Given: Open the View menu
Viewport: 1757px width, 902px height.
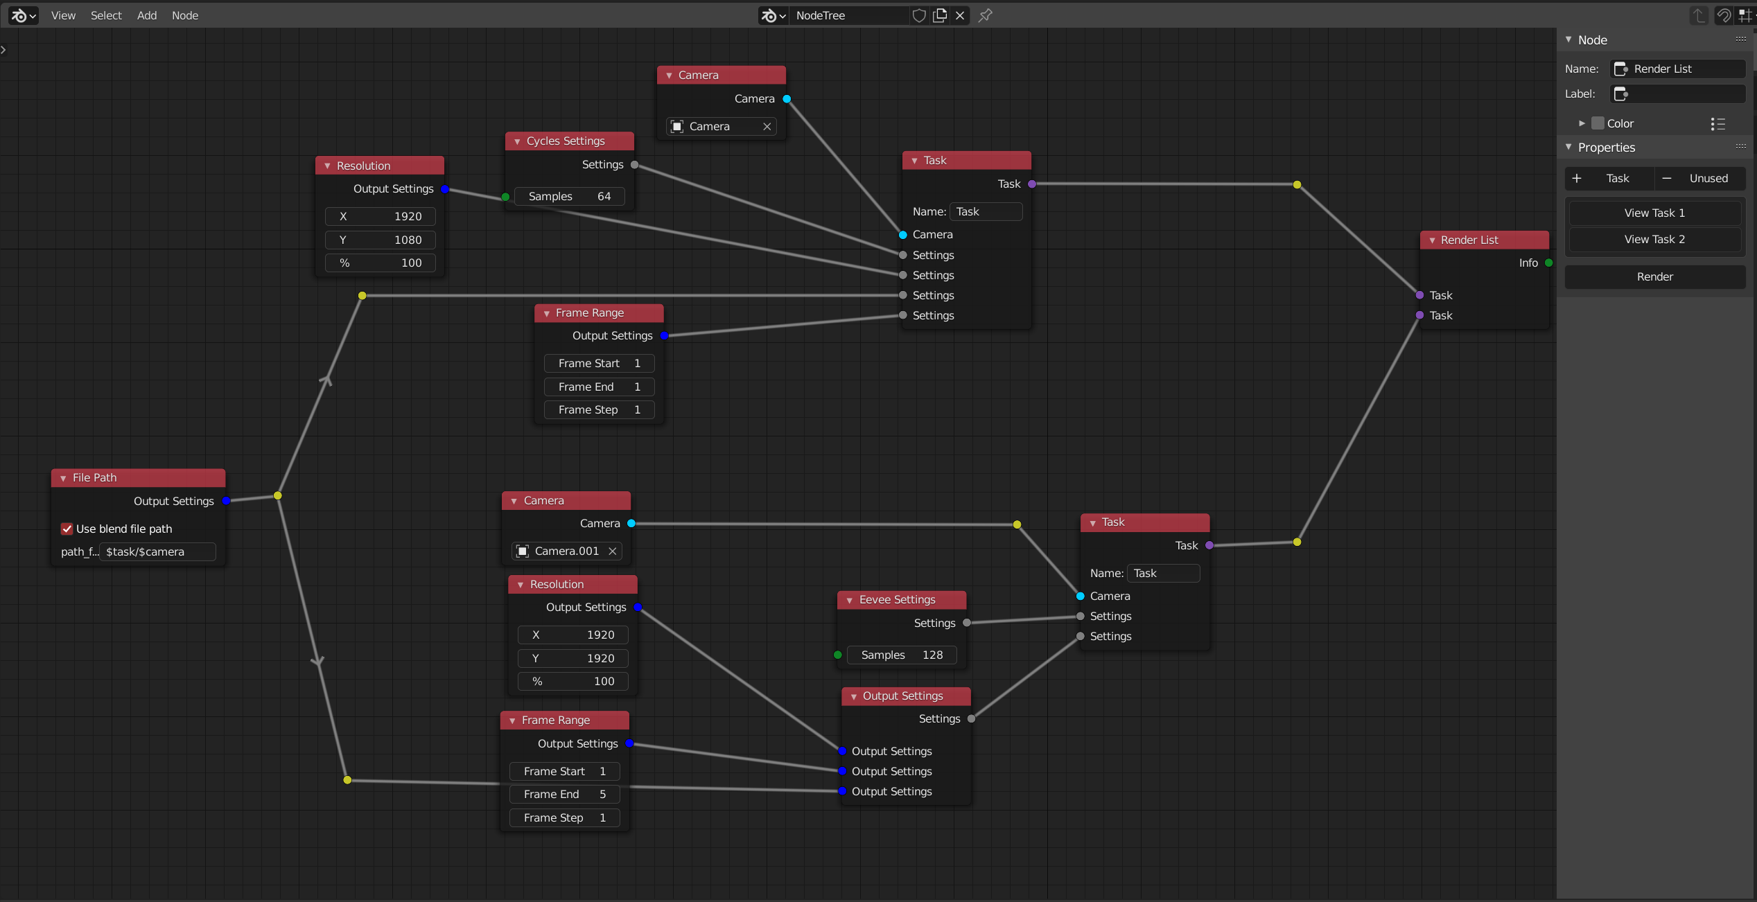Looking at the screenshot, I should [x=63, y=15].
